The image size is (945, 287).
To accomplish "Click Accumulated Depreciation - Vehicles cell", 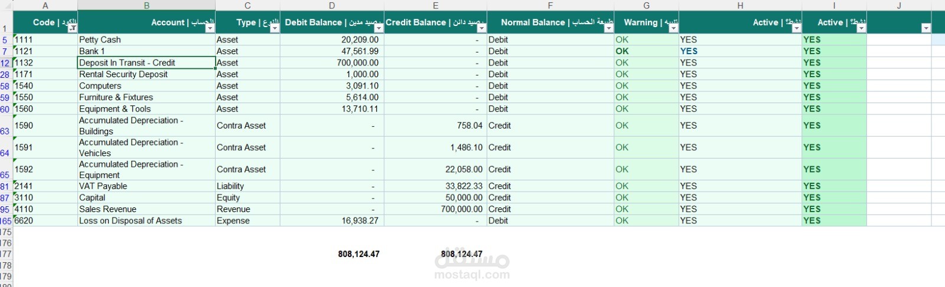I will (x=146, y=147).
